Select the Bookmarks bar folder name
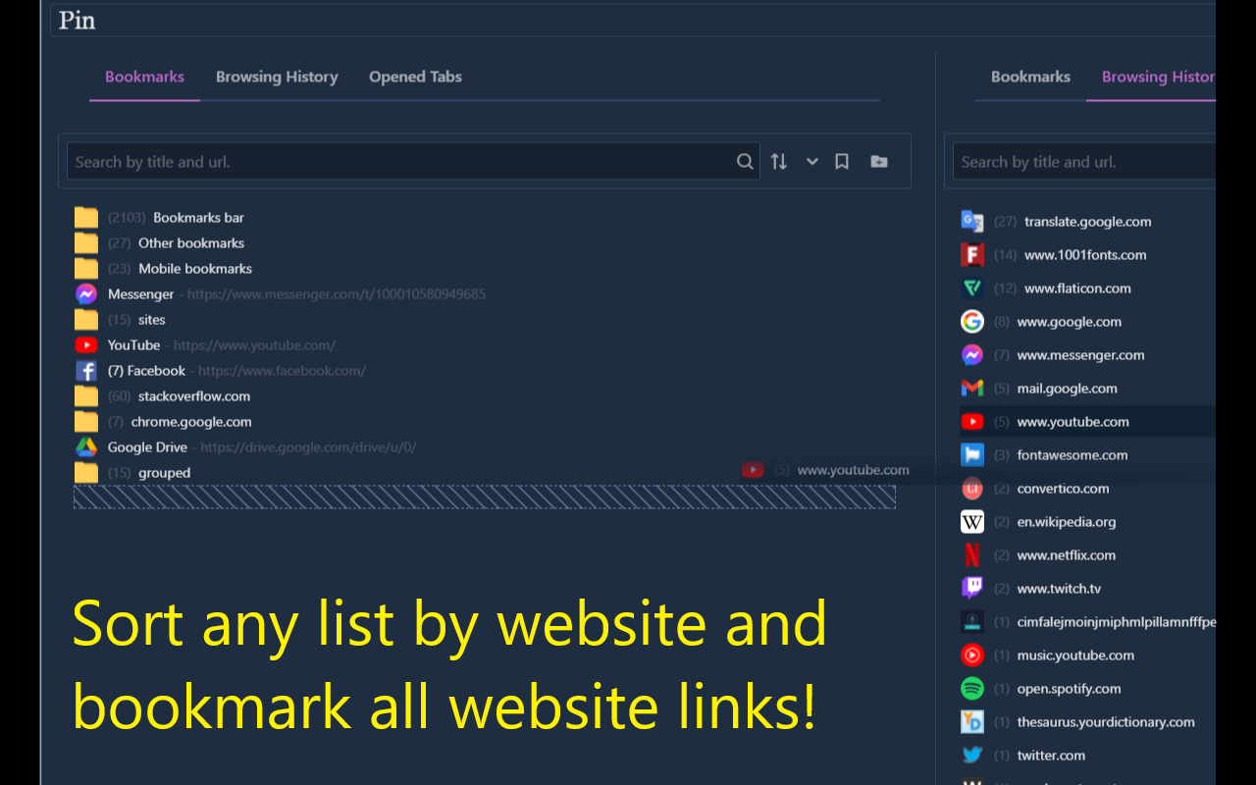The height and width of the screenshot is (785, 1256). click(198, 218)
